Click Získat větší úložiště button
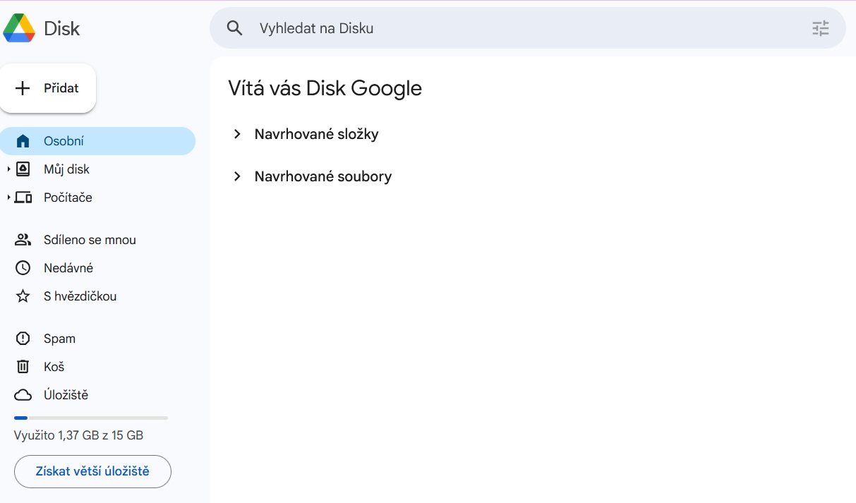 [x=92, y=471]
